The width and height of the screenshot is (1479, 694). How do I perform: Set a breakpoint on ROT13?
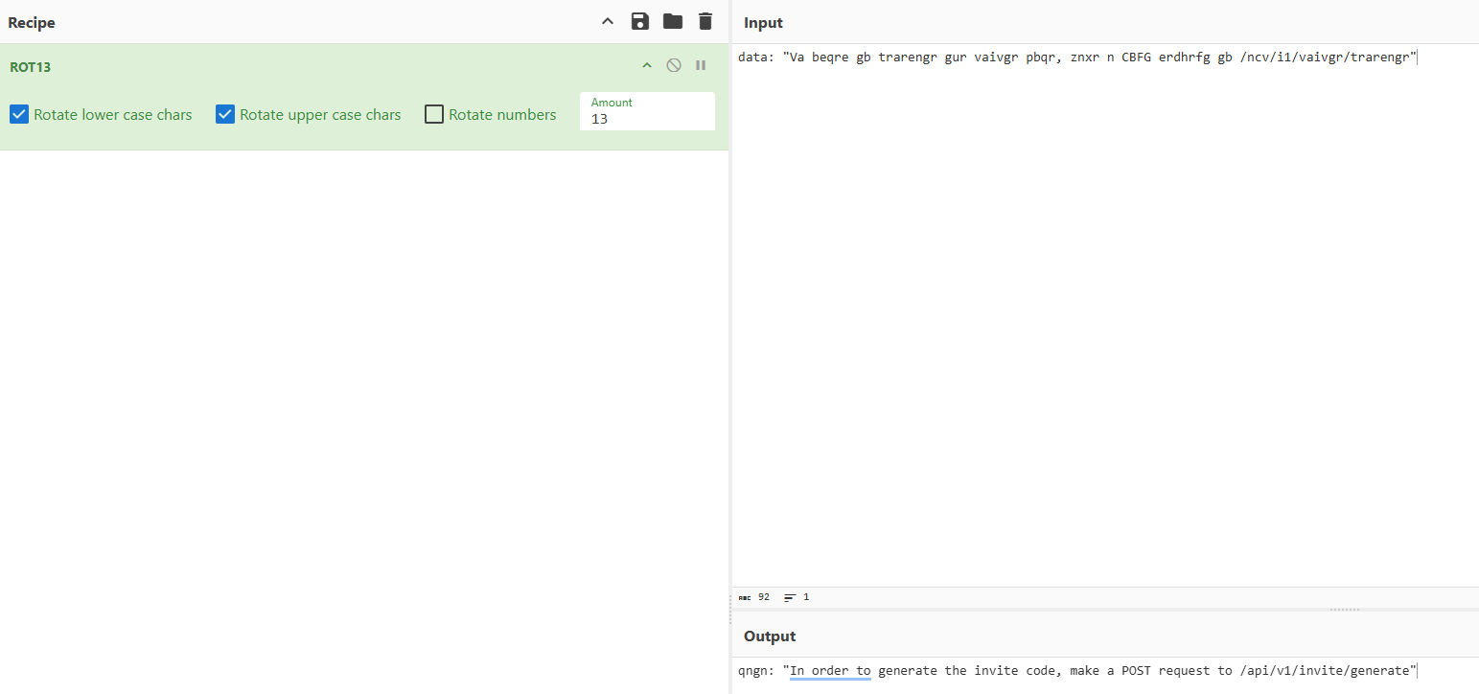point(701,65)
